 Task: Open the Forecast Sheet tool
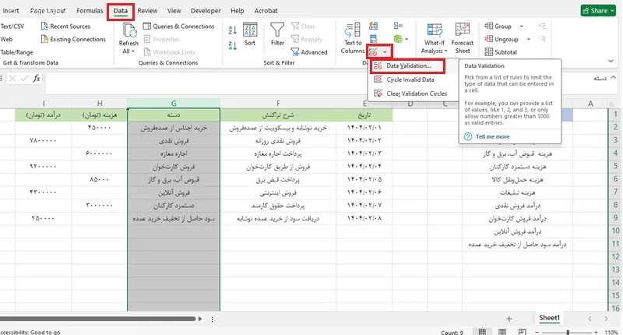(x=462, y=38)
